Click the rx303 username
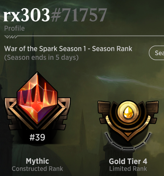Image resolution: width=164 pixels, height=176 pixels. (x=27, y=15)
